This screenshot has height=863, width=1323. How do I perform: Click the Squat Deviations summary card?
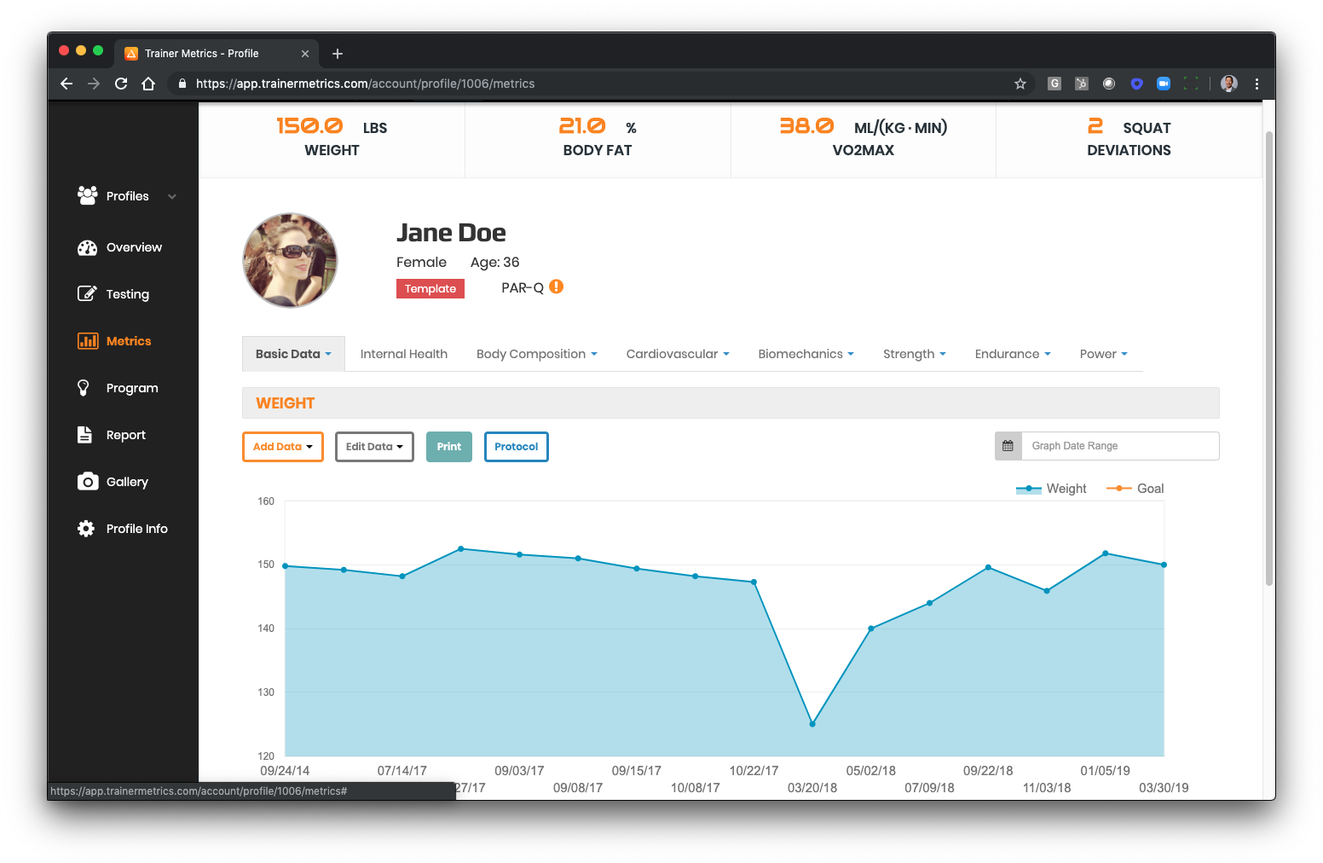1129,140
